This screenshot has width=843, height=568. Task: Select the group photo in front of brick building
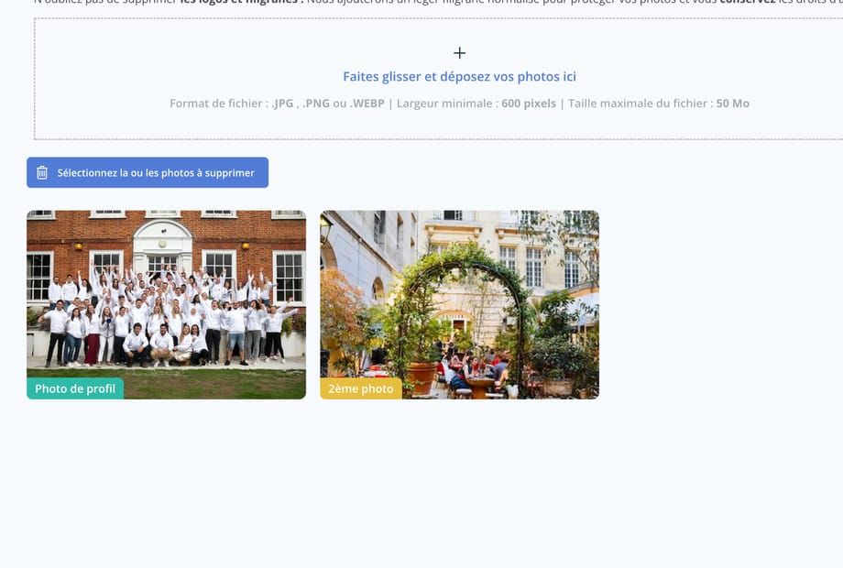click(166, 305)
